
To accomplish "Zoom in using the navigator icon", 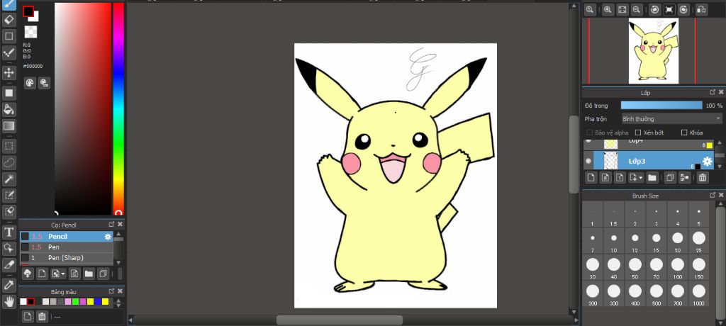I will click(608, 9).
